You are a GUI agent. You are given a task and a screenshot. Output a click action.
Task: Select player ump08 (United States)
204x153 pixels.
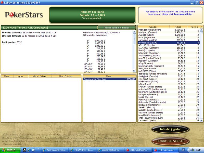click(x=169, y=58)
